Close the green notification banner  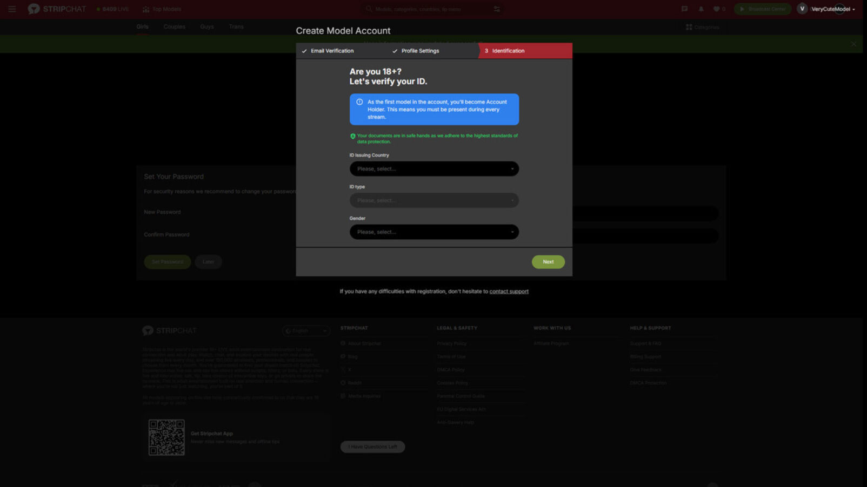(853, 44)
